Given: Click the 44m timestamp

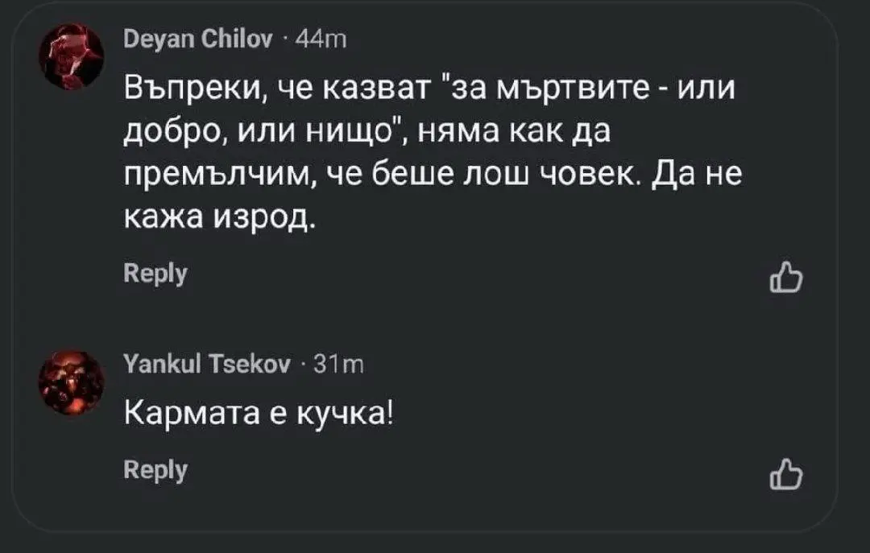Looking at the screenshot, I should click(x=321, y=38).
